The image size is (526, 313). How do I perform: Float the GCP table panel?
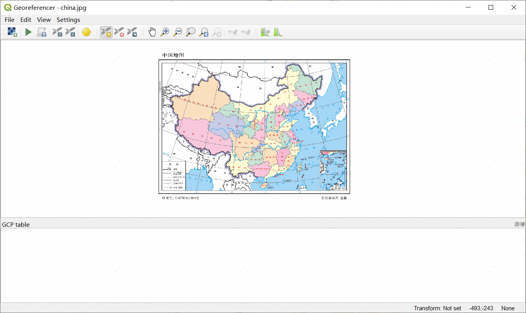517,224
